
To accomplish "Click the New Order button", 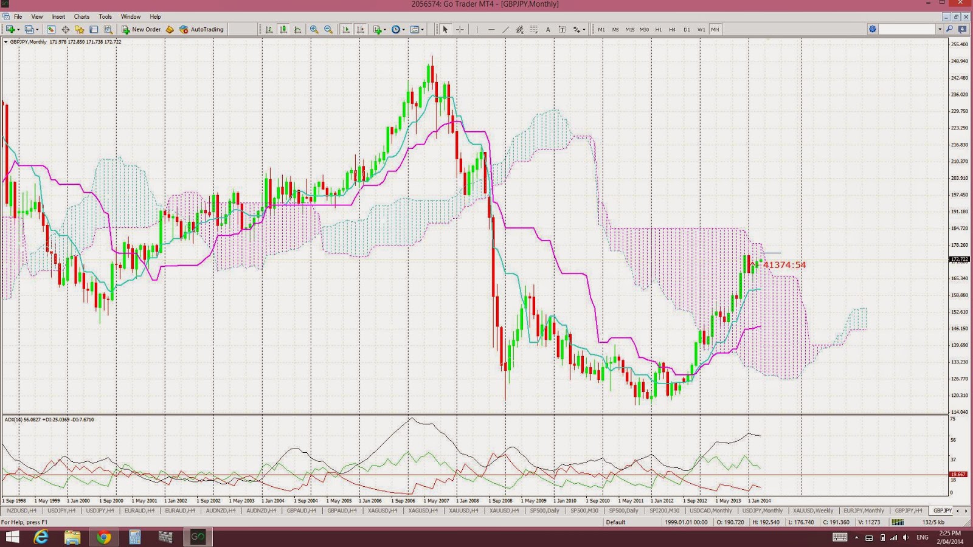I will [141, 29].
